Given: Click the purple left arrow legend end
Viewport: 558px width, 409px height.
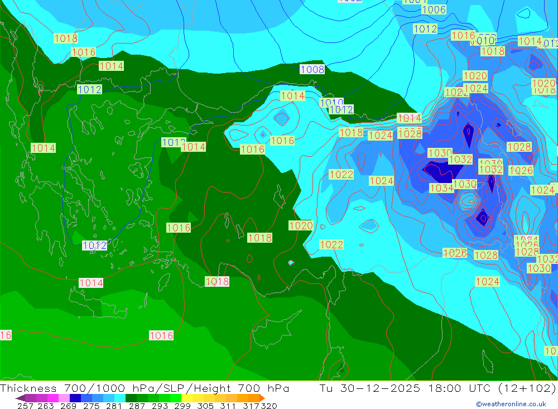Looking at the screenshot, I should pyautogui.click(x=20, y=398).
